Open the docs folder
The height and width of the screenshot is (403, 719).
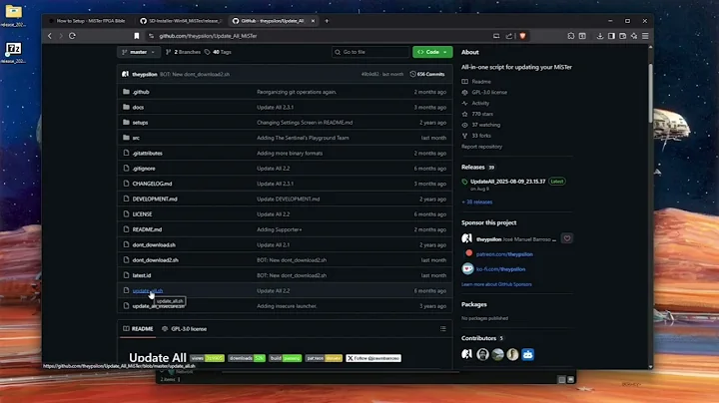[138, 107]
